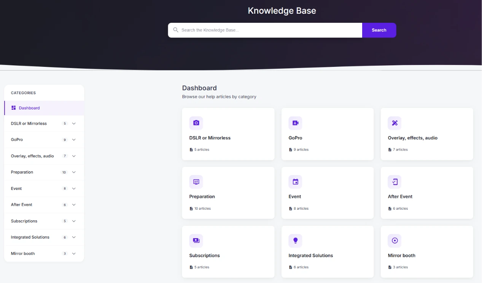Viewport: 482px width, 283px height.
Task: Click the count badge 3 beside Mirror booth
Action: 65,253
